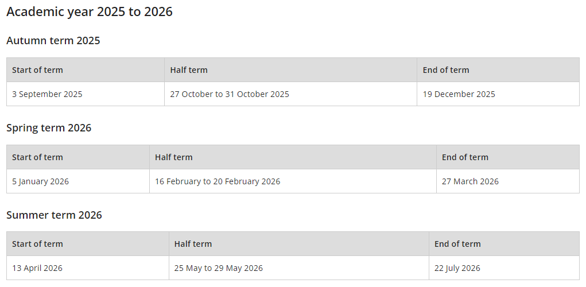The width and height of the screenshot is (586, 287).
Task: Select the Autumn term 2025 heading
Action: click(x=53, y=40)
